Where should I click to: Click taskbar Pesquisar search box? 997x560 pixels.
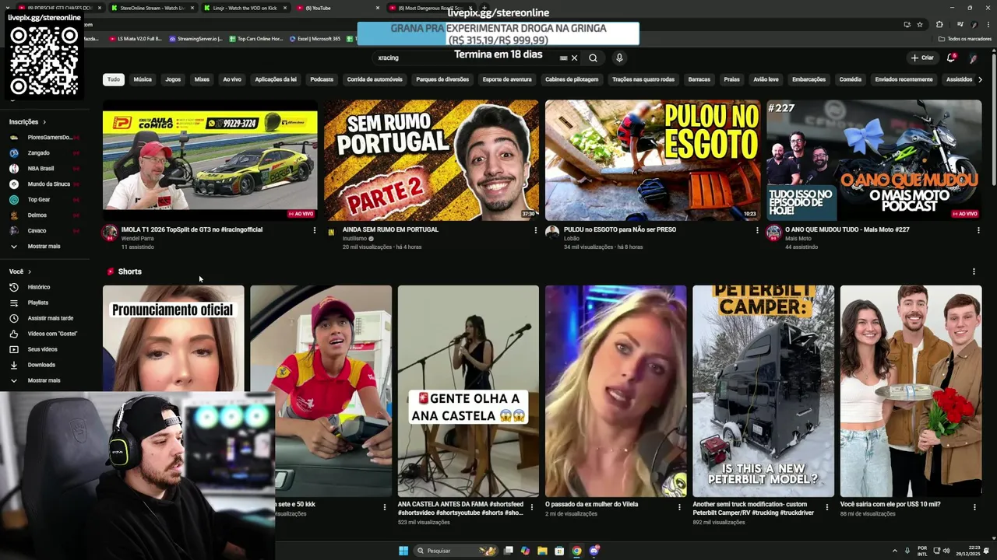pyautogui.click(x=456, y=551)
